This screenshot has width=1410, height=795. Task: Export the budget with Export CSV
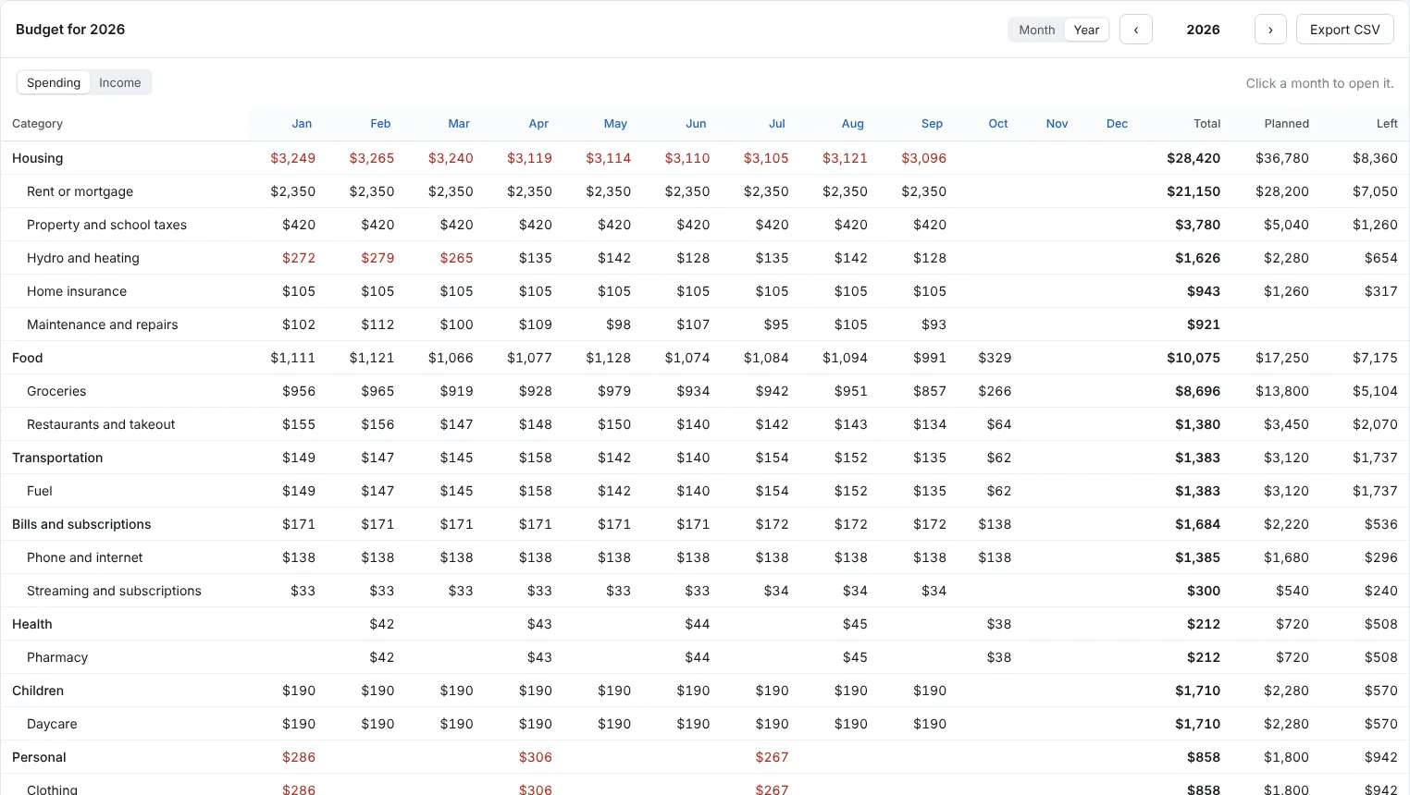pos(1345,30)
